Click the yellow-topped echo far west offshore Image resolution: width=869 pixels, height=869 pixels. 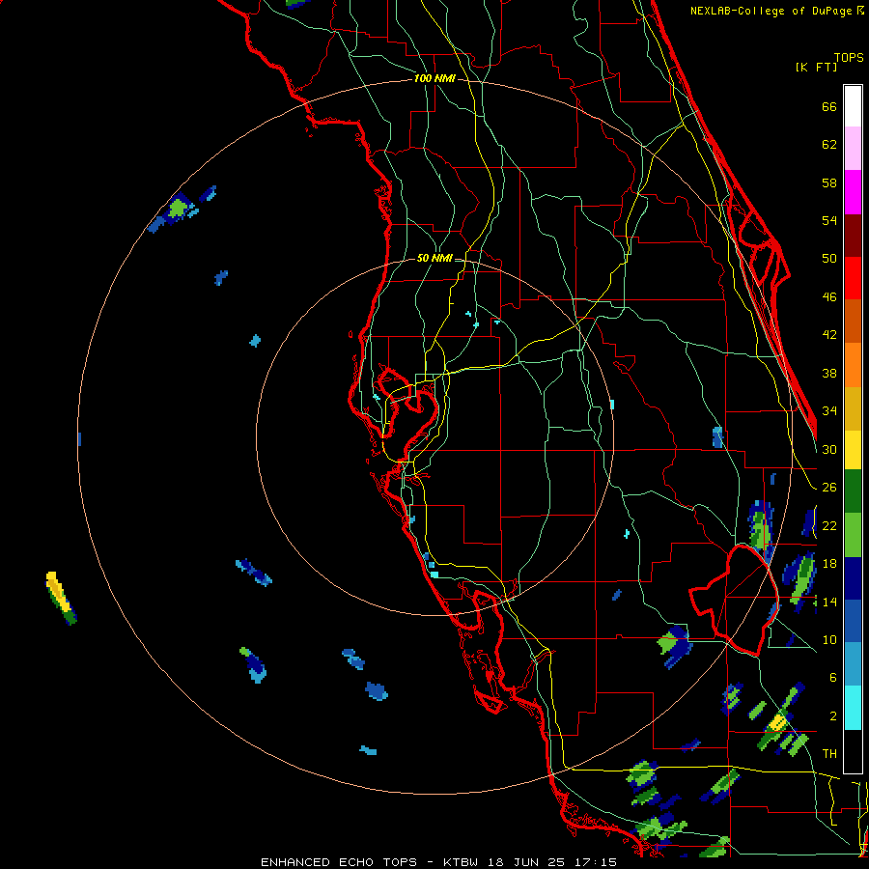click(x=61, y=598)
